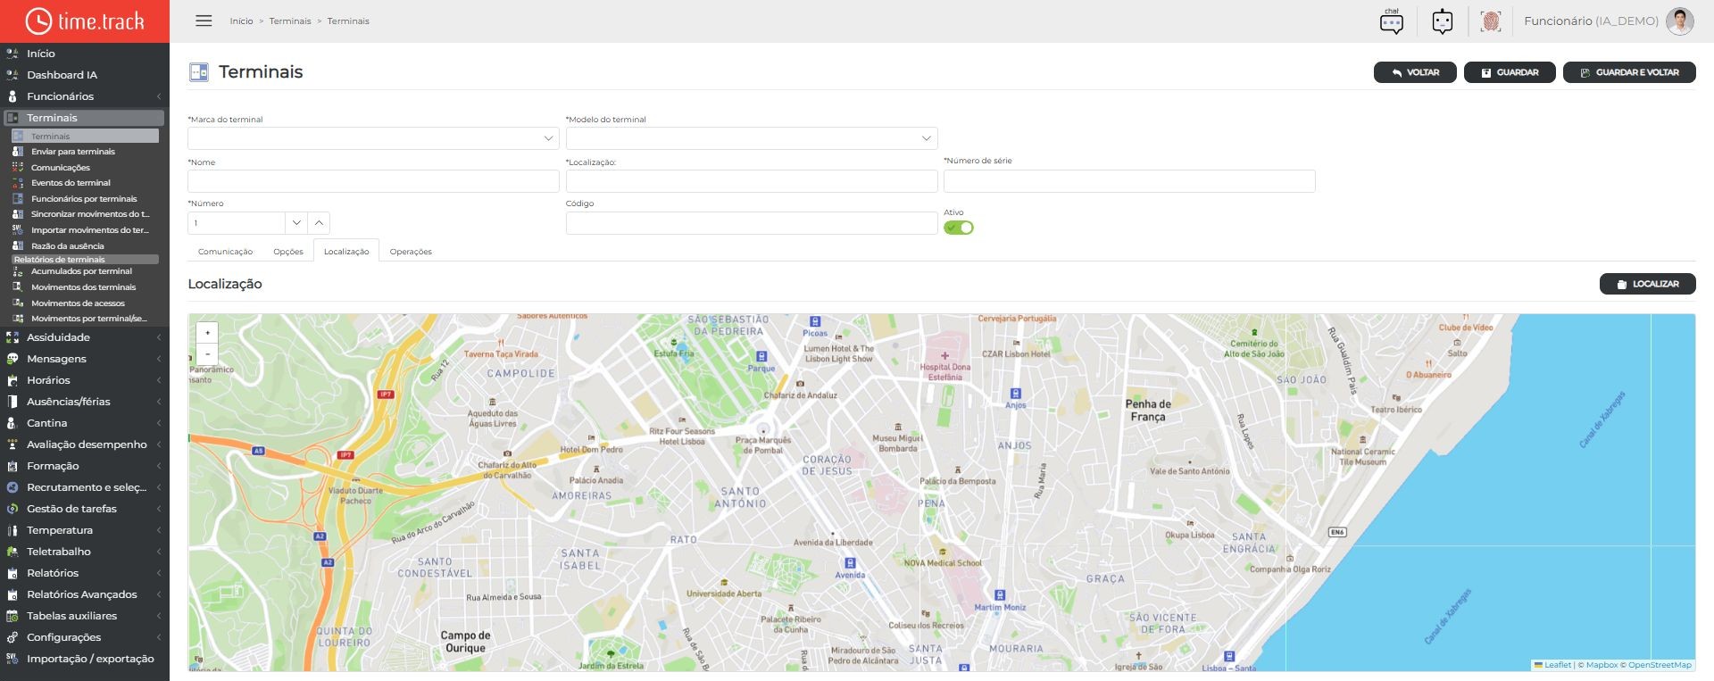1714x681 pixels.
Task: Click the Anjos metro station marker
Action: coord(1015,394)
